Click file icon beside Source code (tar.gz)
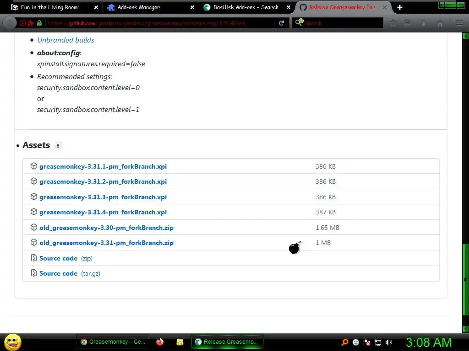 pos(34,273)
